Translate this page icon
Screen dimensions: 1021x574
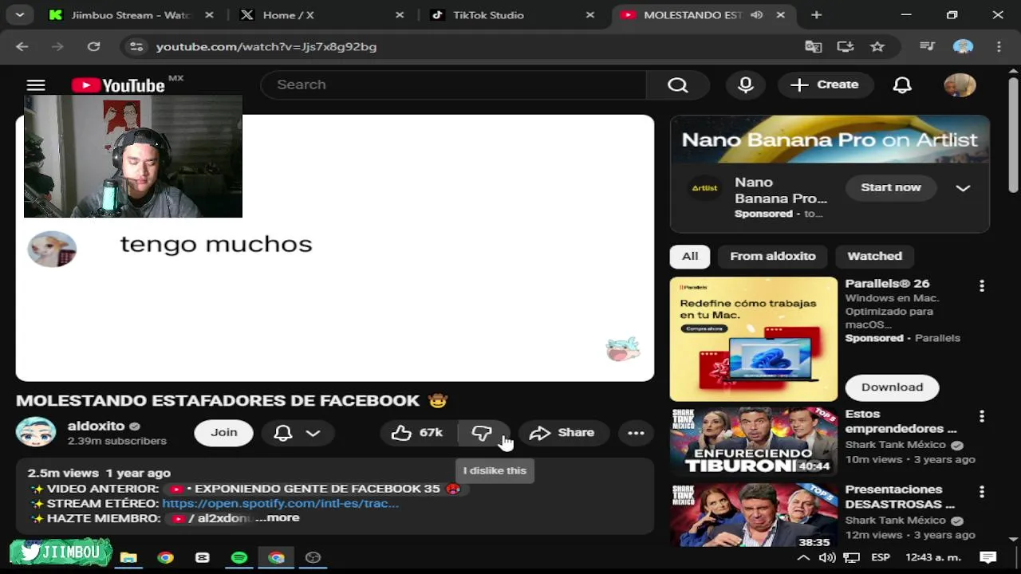(x=814, y=46)
